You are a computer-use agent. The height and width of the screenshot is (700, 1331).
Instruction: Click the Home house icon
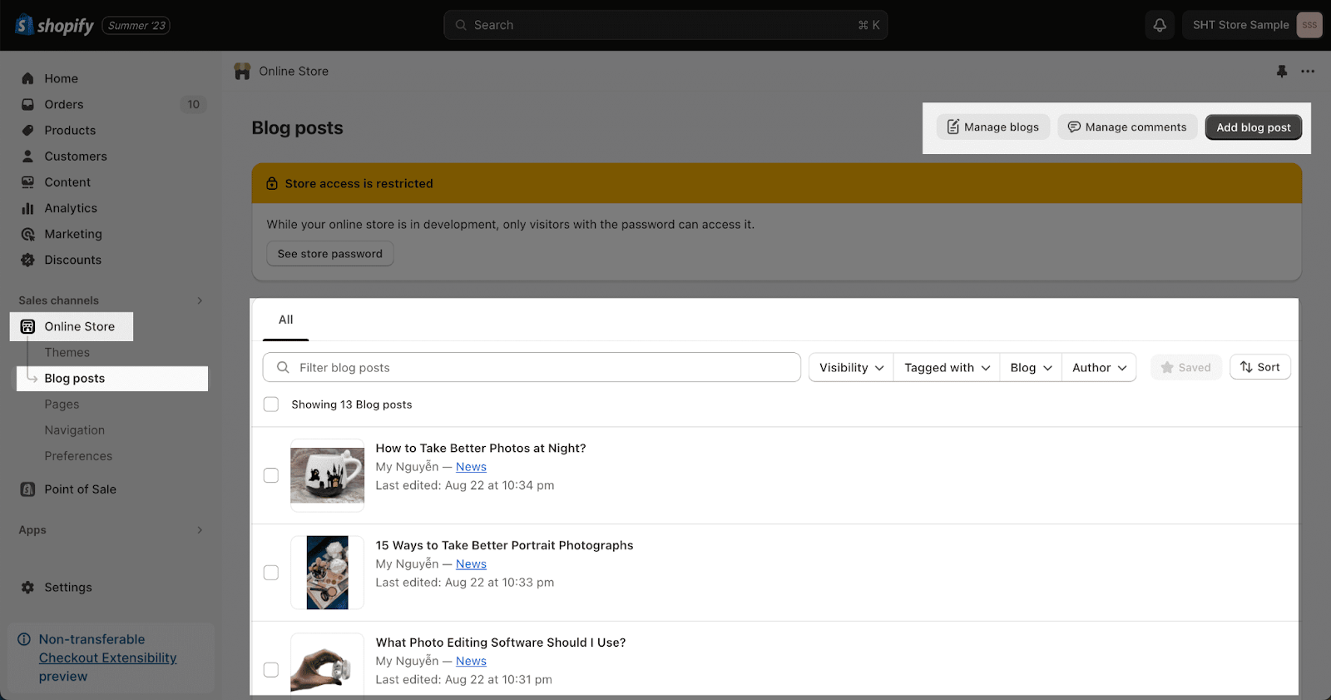pos(27,78)
